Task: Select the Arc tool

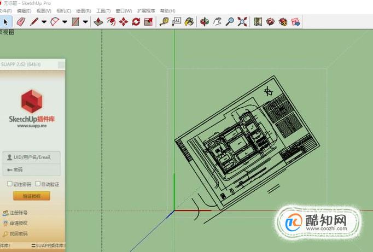Action: pos(55,22)
